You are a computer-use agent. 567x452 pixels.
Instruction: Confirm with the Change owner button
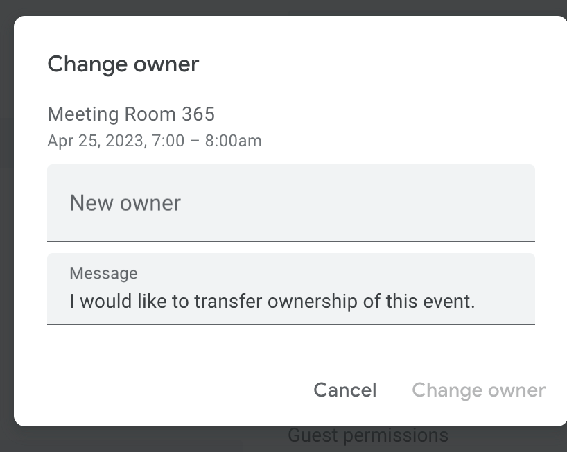pos(478,390)
